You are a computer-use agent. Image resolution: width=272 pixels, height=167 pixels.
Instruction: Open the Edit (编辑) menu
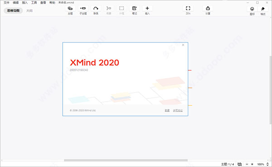tap(15, 3)
